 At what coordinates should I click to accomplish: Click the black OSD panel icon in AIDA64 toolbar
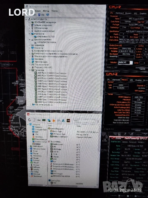point(68,120)
